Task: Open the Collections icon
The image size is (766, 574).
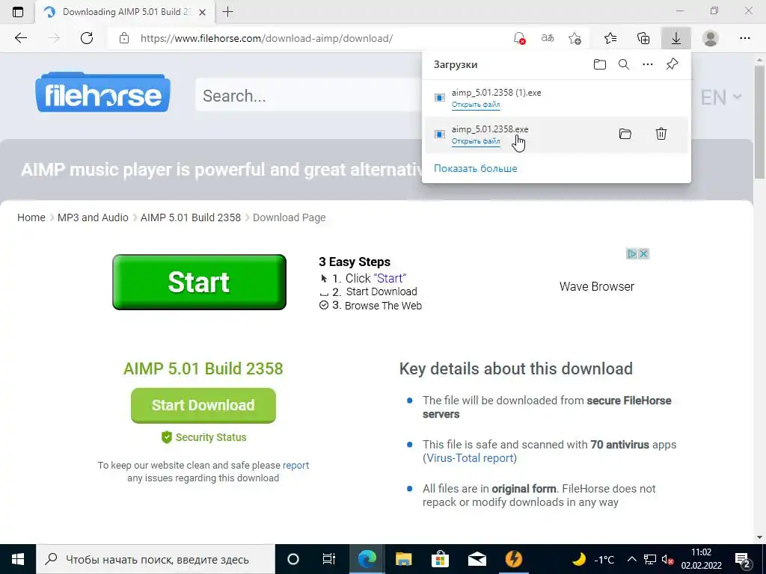Action: 643,38
